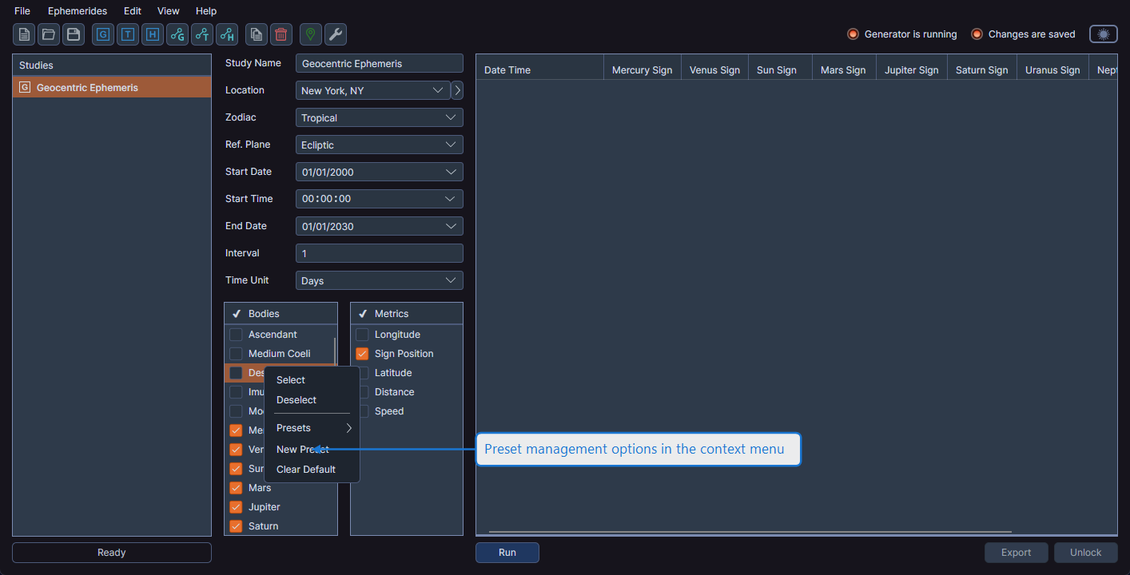Image resolution: width=1130 pixels, height=575 pixels.
Task: Delete the study using the trash icon
Action: (281, 34)
